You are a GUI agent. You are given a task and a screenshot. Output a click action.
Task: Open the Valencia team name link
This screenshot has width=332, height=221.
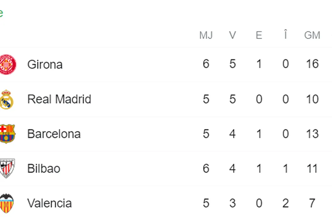(50, 203)
